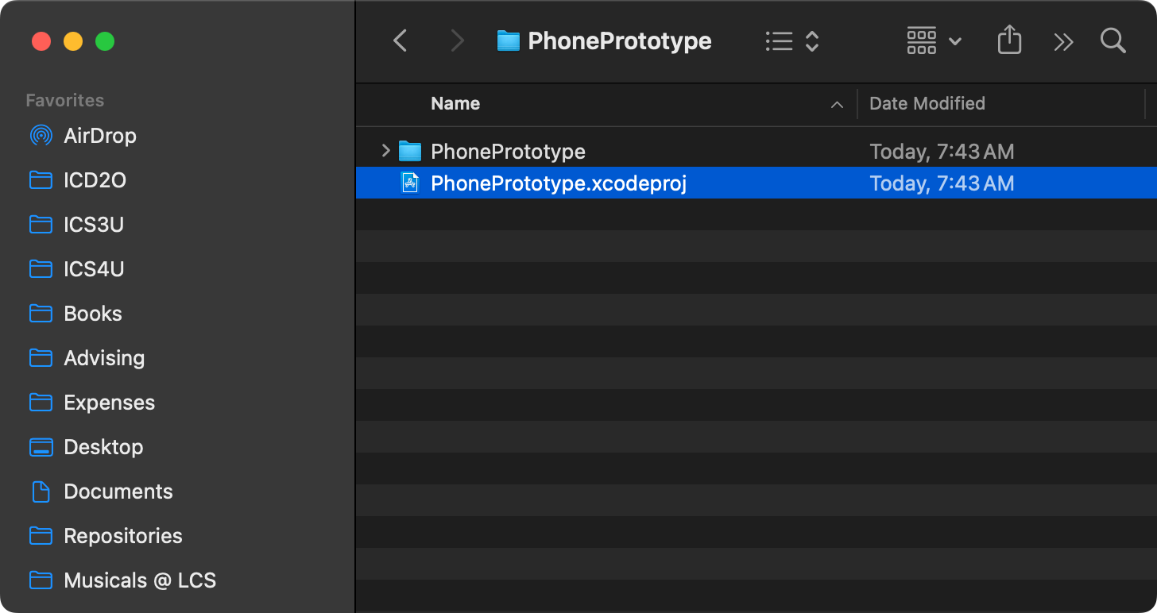Open Desktop from the Favorites sidebar
Image resolution: width=1157 pixels, height=613 pixels.
[x=103, y=447]
